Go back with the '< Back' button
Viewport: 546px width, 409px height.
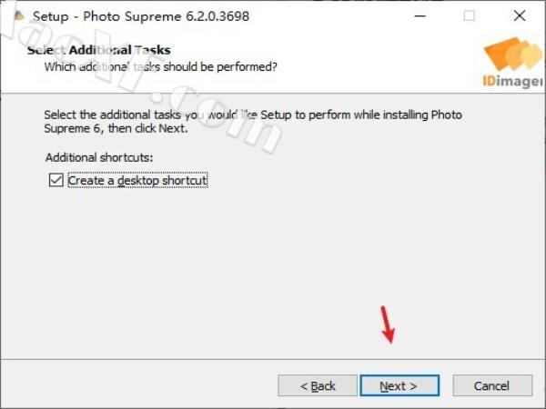(318, 385)
